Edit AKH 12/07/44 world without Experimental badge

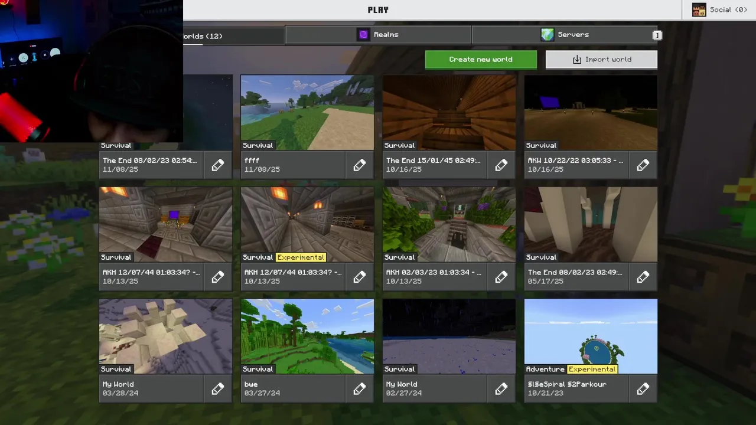(x=217, y=277)
